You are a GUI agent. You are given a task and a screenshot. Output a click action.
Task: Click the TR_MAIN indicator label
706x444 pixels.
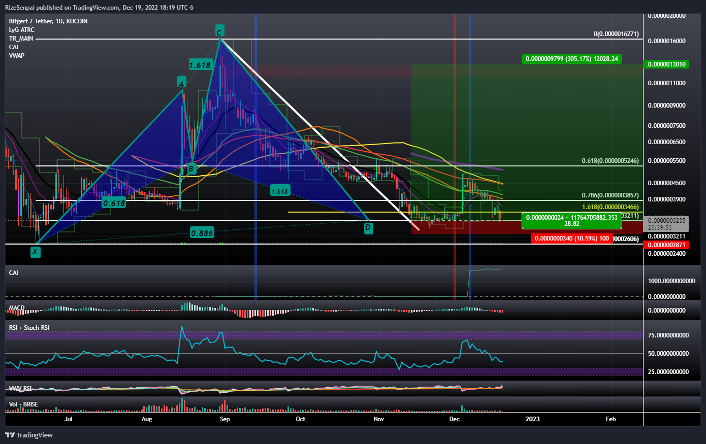coord(21,39)
